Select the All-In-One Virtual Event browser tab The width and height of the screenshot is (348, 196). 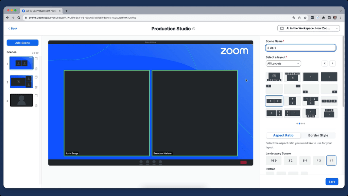41,11
